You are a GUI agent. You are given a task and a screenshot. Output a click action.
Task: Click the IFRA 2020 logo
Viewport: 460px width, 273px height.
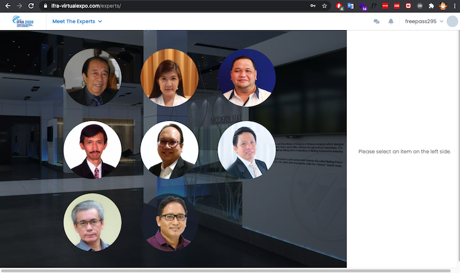click(x=23, y=21)
